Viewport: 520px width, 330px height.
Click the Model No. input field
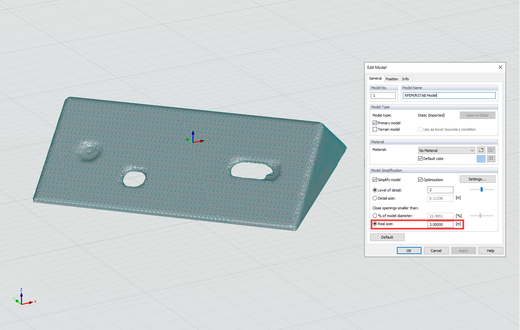click(383, 95)
